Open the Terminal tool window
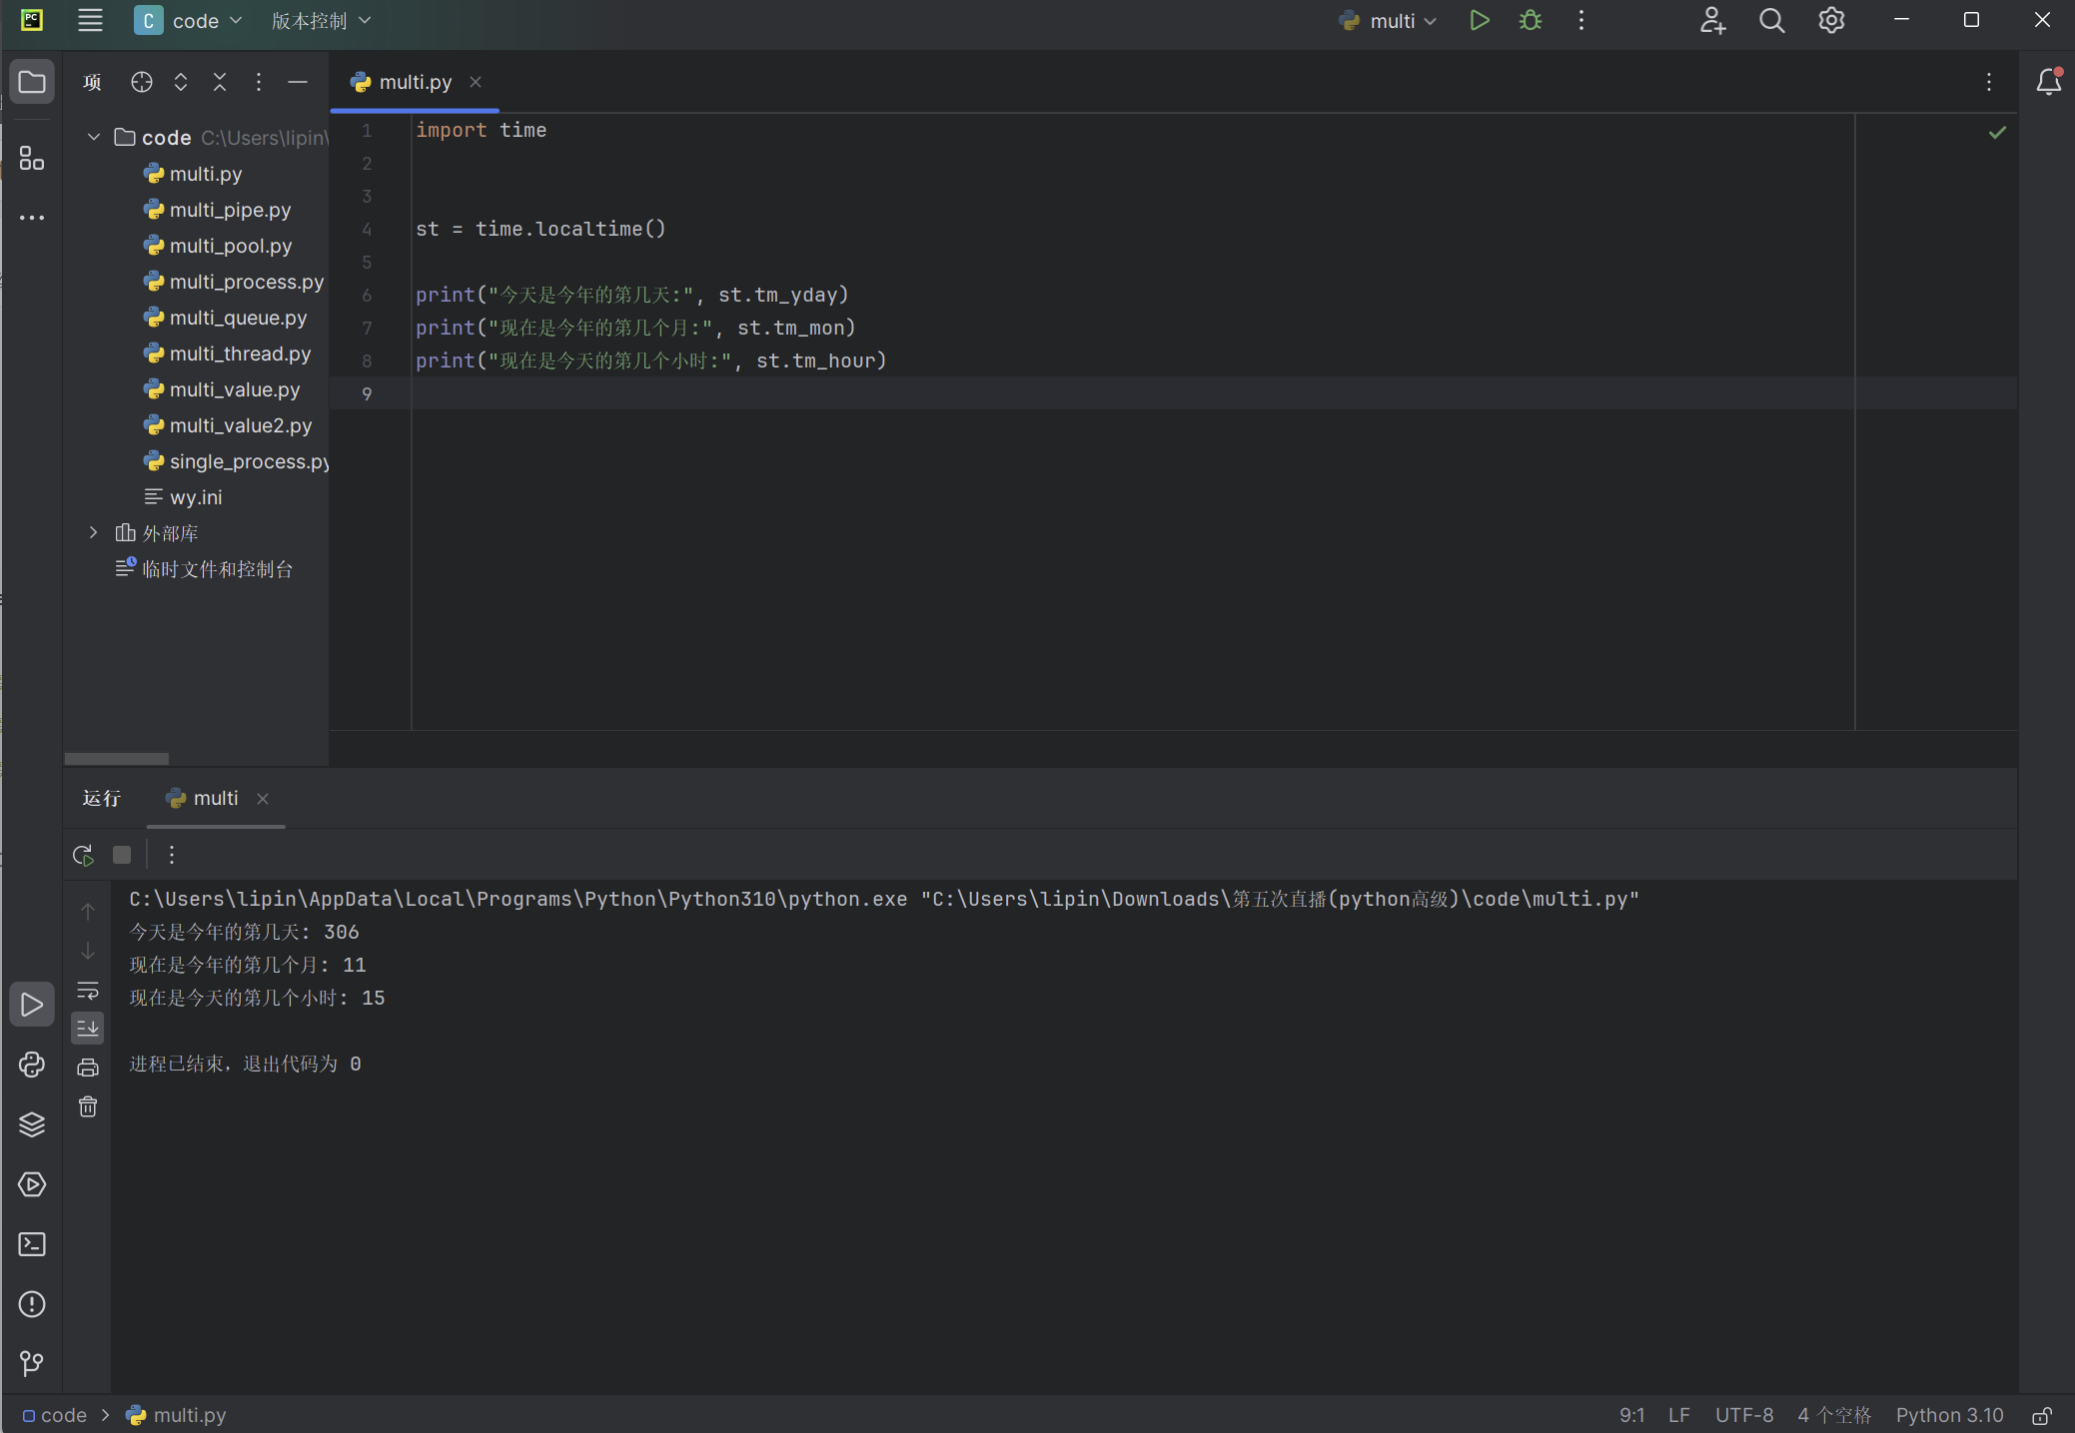This screenshot has width=2075, height=1433. click(32, 1244)
